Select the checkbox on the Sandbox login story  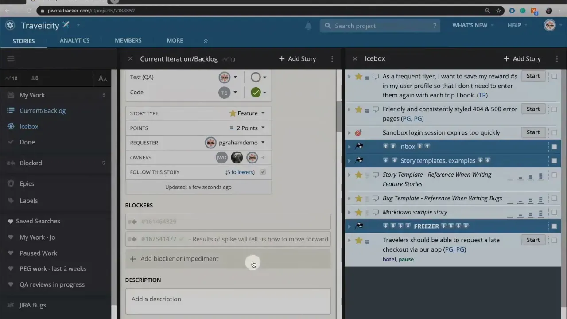[x=554, y=132]
